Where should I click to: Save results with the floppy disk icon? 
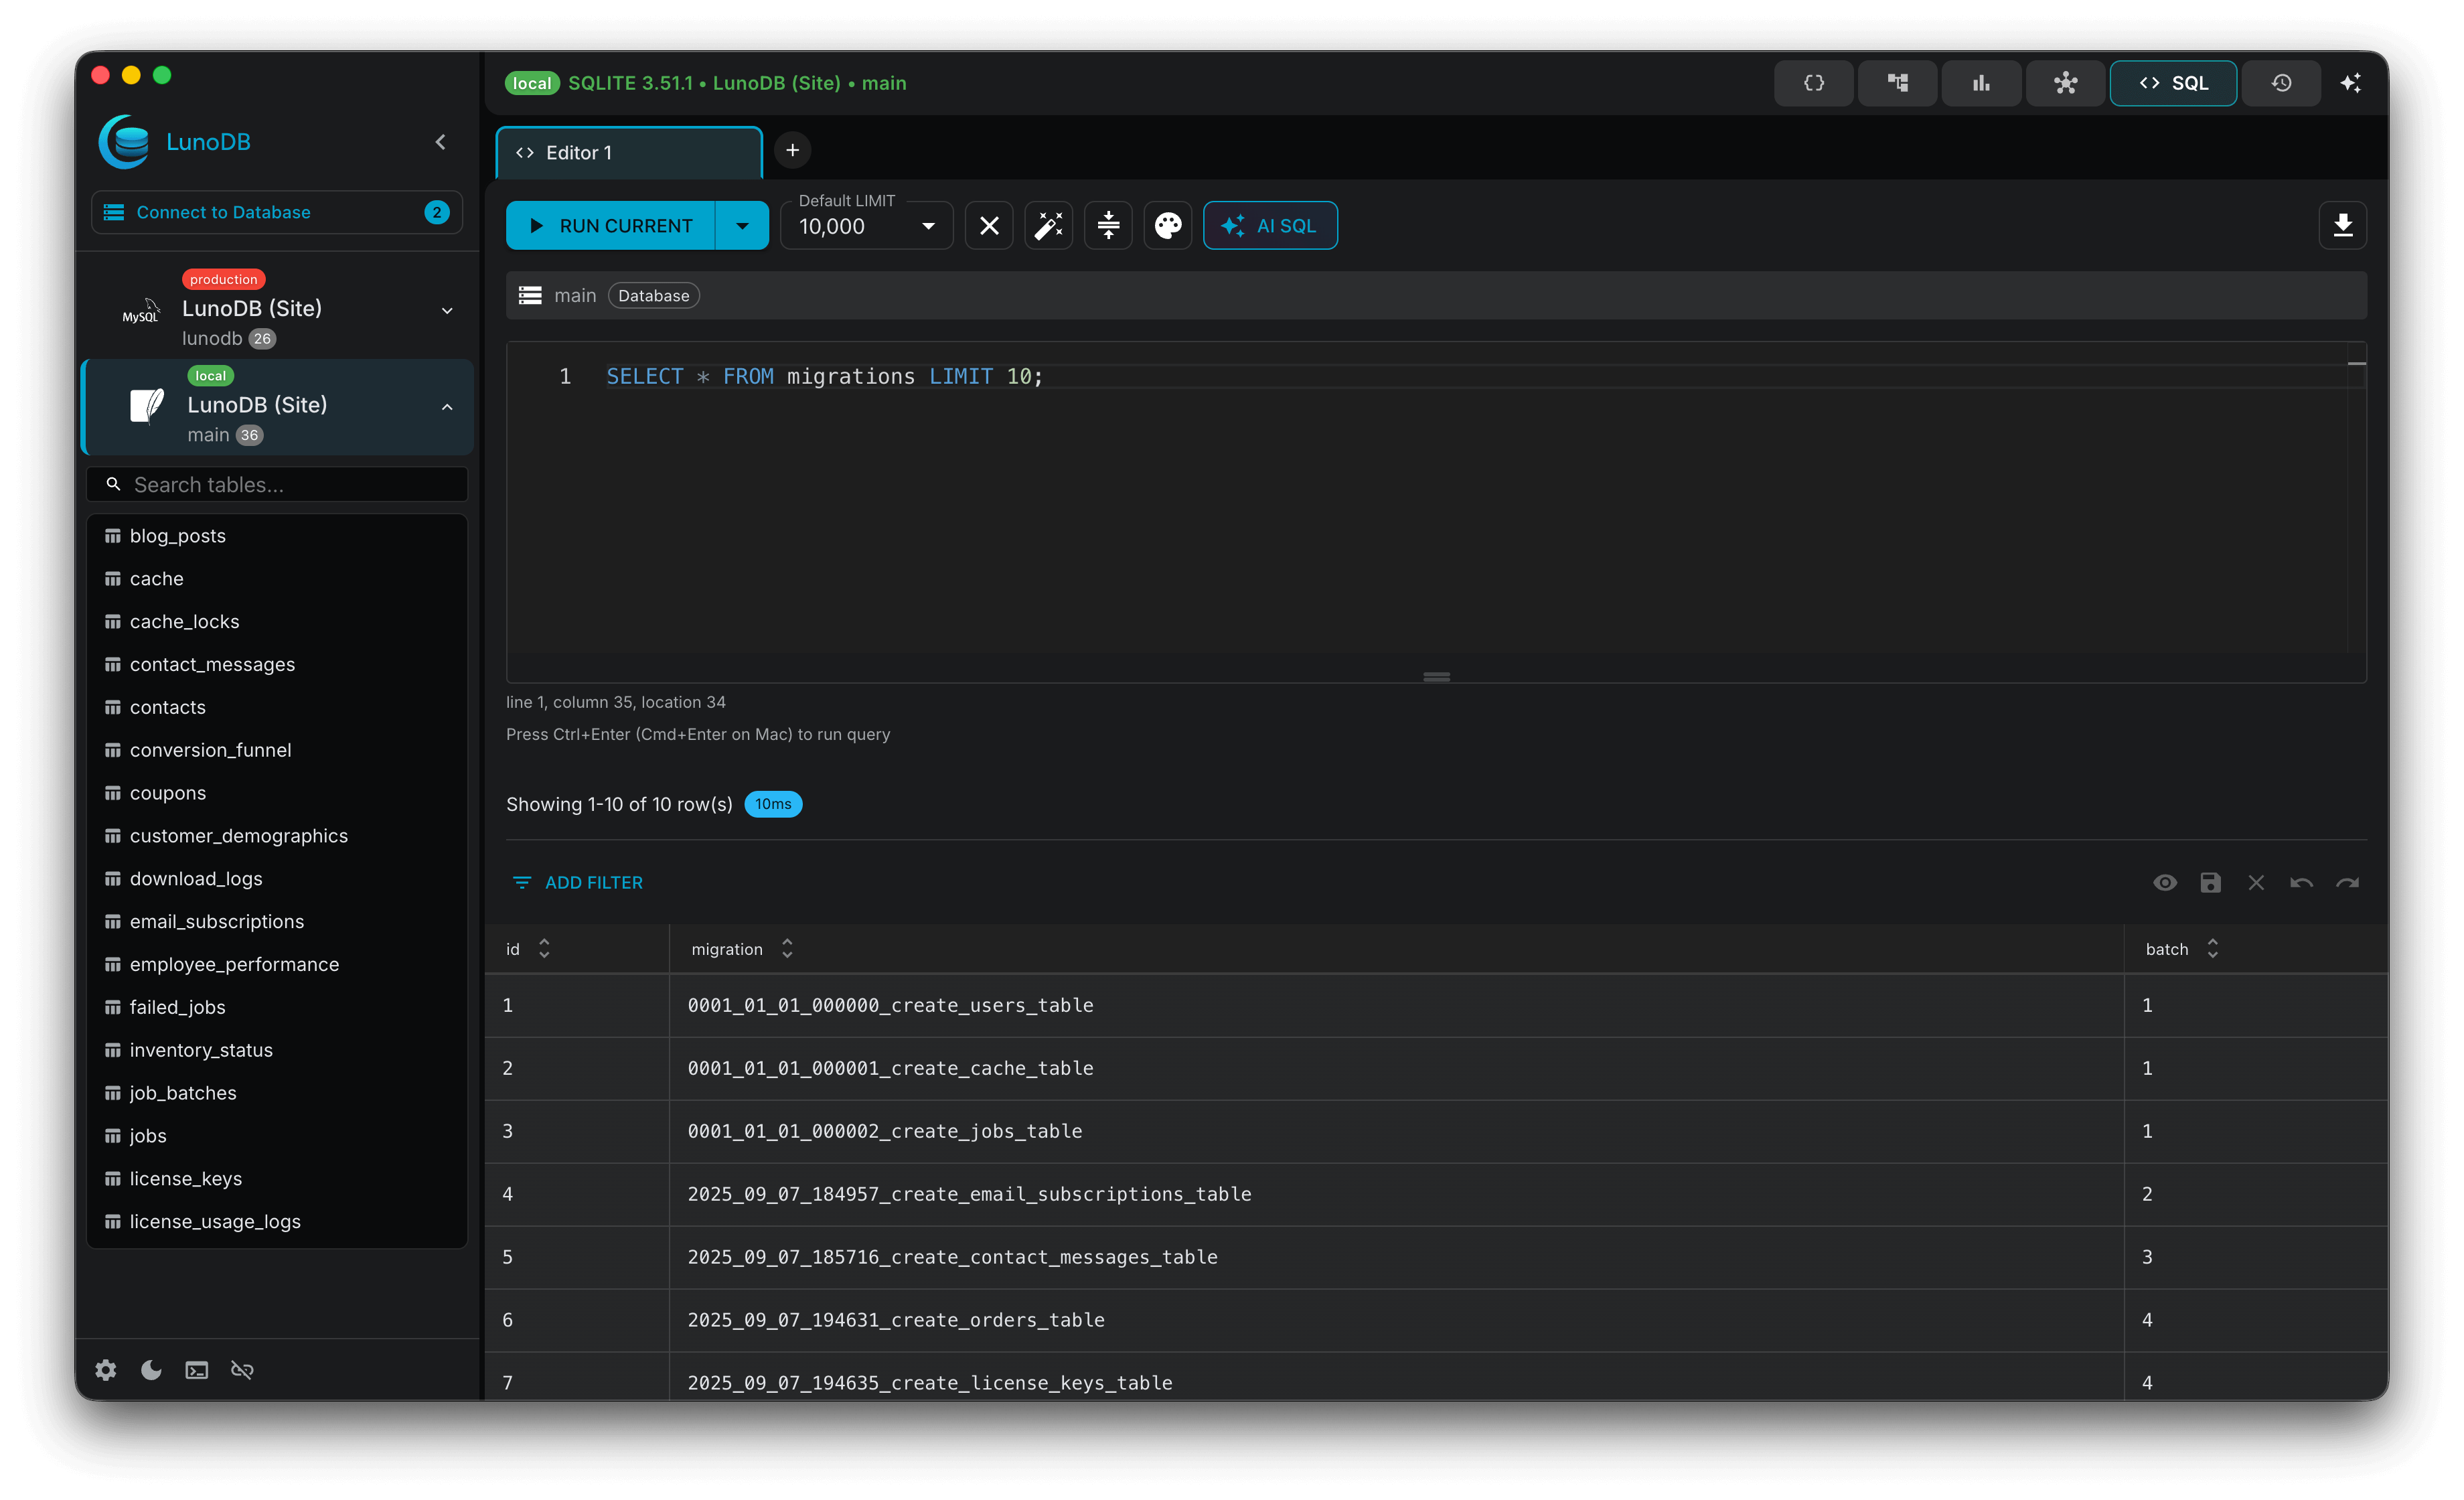(x=2210, y=882)
